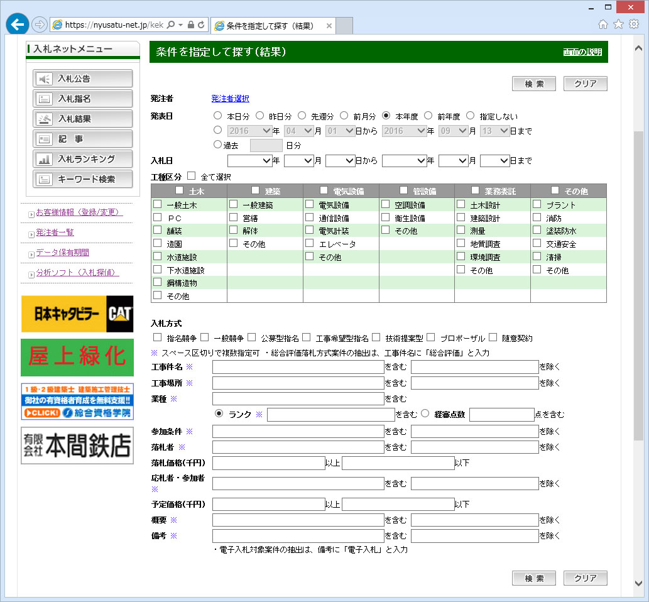Click 工事件名 を含む input field

[298, 367]
